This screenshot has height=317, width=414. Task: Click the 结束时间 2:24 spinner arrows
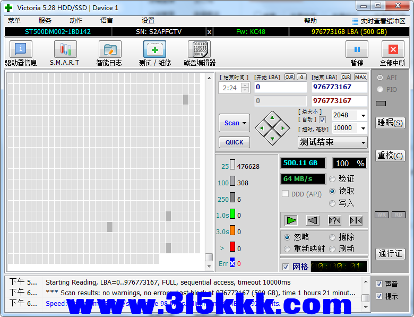(x=245, y=88)
